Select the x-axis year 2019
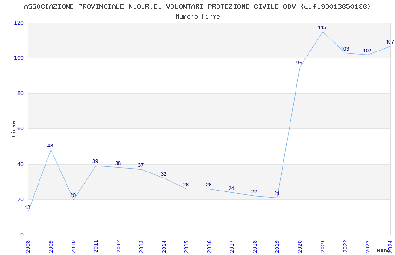 [277, 246]
